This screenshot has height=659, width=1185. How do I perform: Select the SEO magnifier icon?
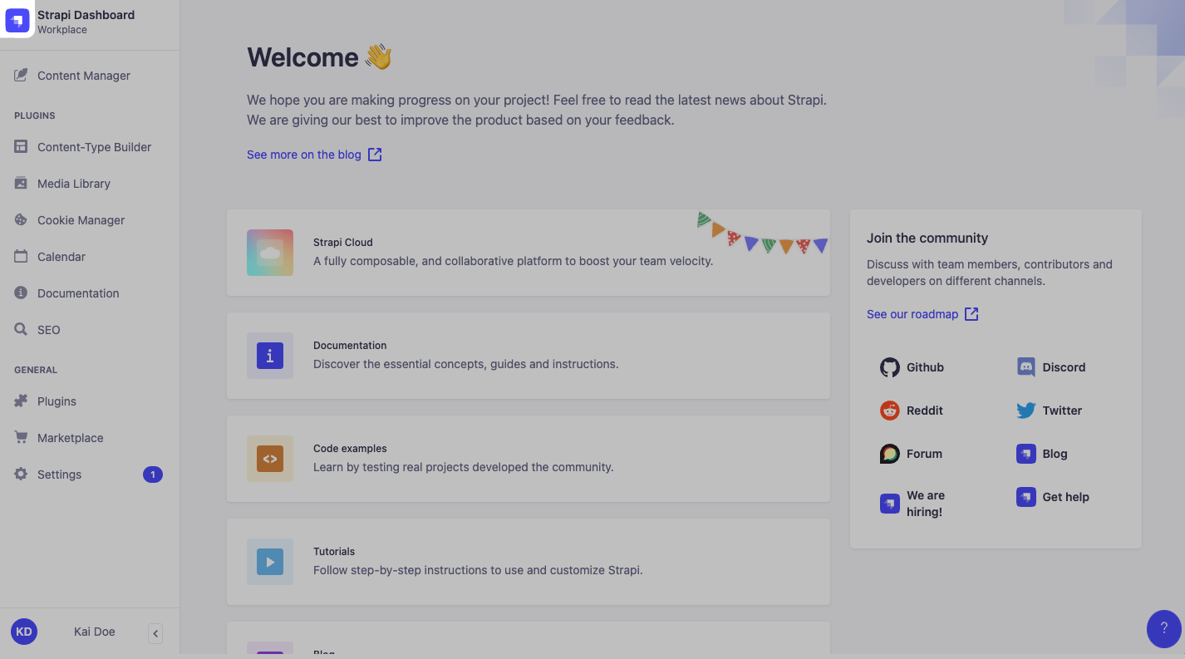pyautogui.click(x=21, y=330)
